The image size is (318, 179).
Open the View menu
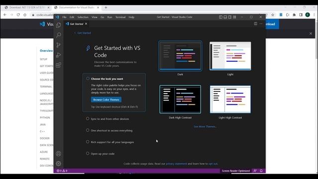[x=94, y=17]
